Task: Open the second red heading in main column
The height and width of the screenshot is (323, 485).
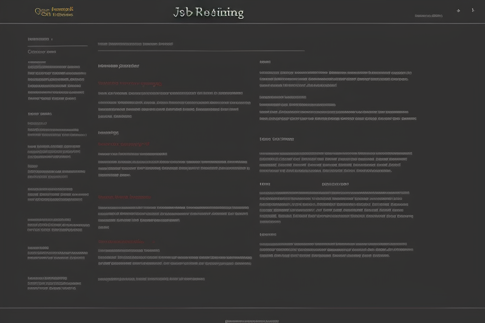Action: tap(124, 144)
